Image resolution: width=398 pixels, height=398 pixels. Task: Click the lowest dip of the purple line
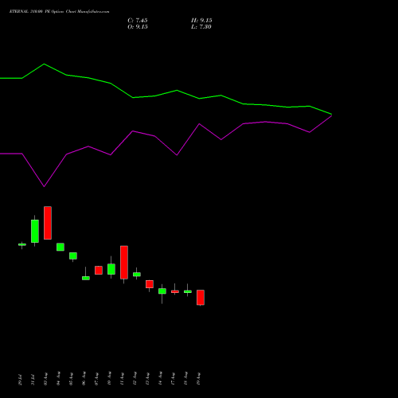pos(44,186)
